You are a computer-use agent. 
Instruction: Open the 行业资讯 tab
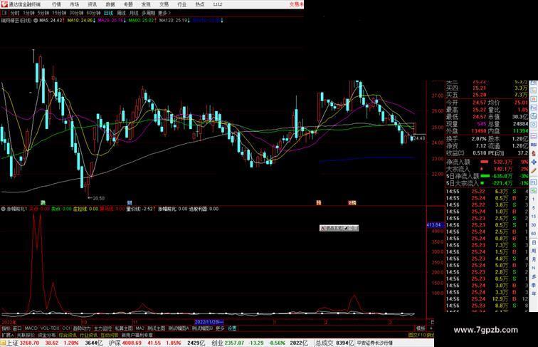[x=88, y=335]
